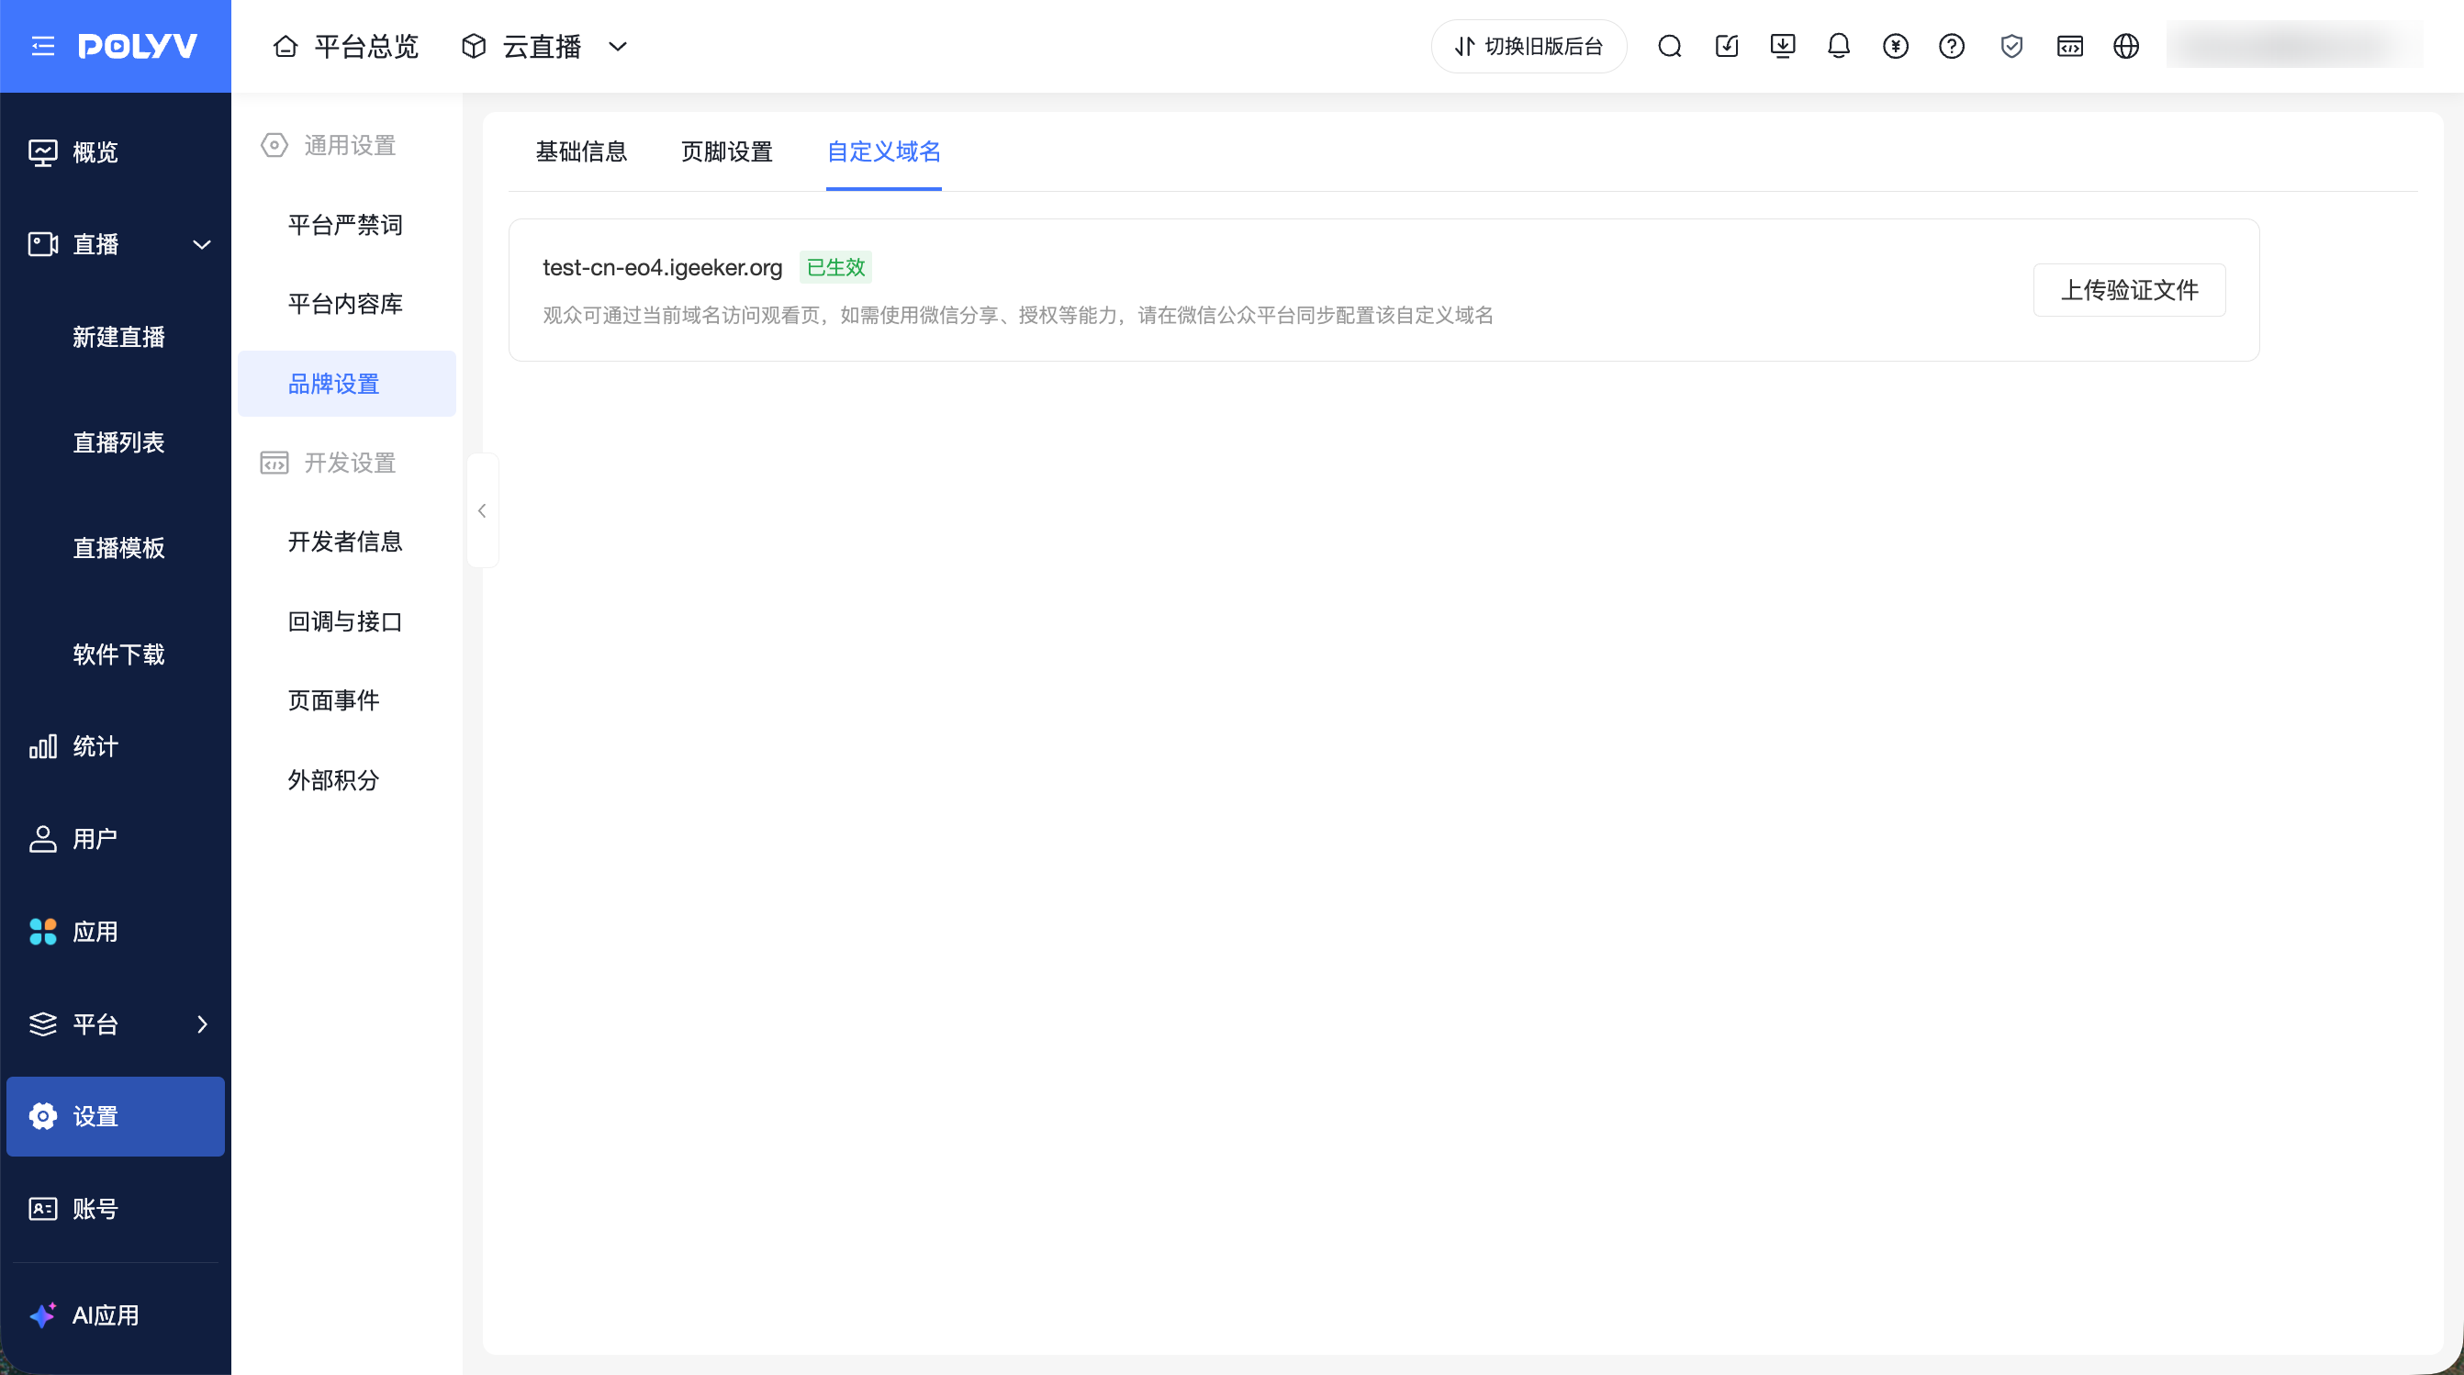The height and width of the screenshot is (1375, 2464).
Task: Open the download center icon
Action: pos(1783,46)
